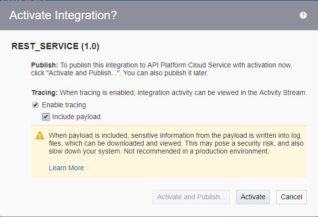318x217 pixels.
Task: Click the yellow warning triangle icon
Action: click(40, 135)
